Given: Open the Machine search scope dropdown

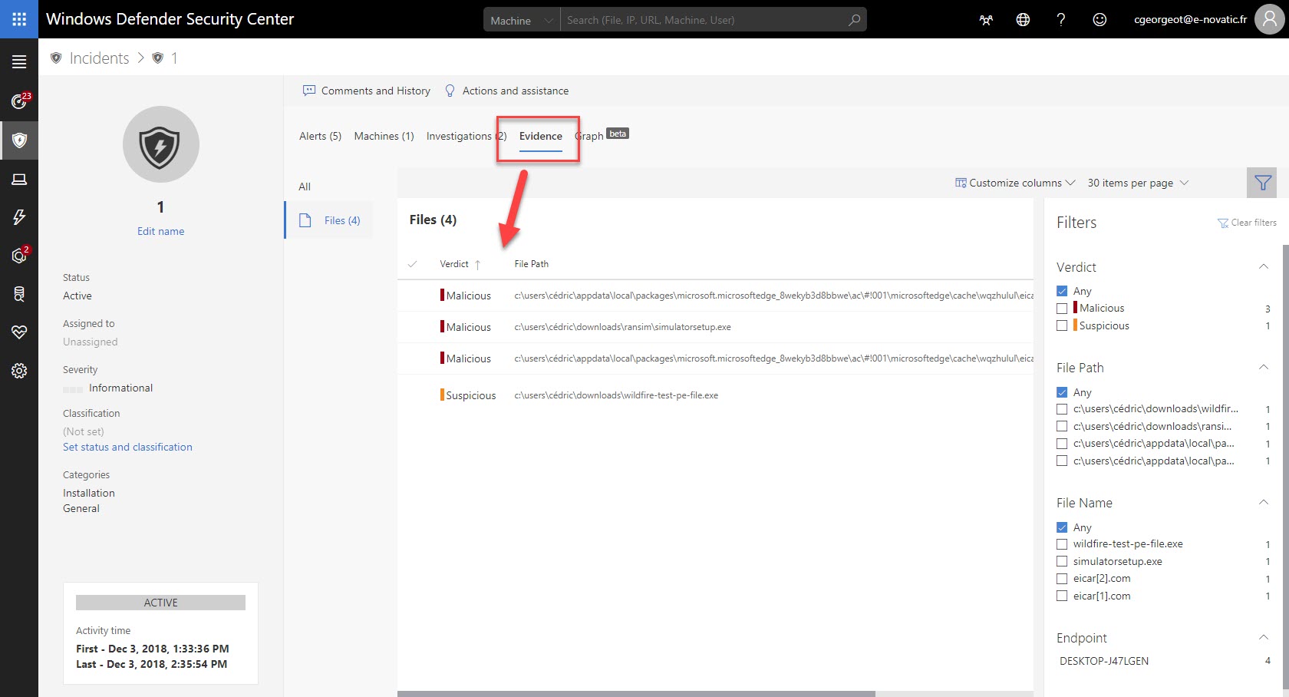Looking at the screenshot, I should click(x=522, y=20).
